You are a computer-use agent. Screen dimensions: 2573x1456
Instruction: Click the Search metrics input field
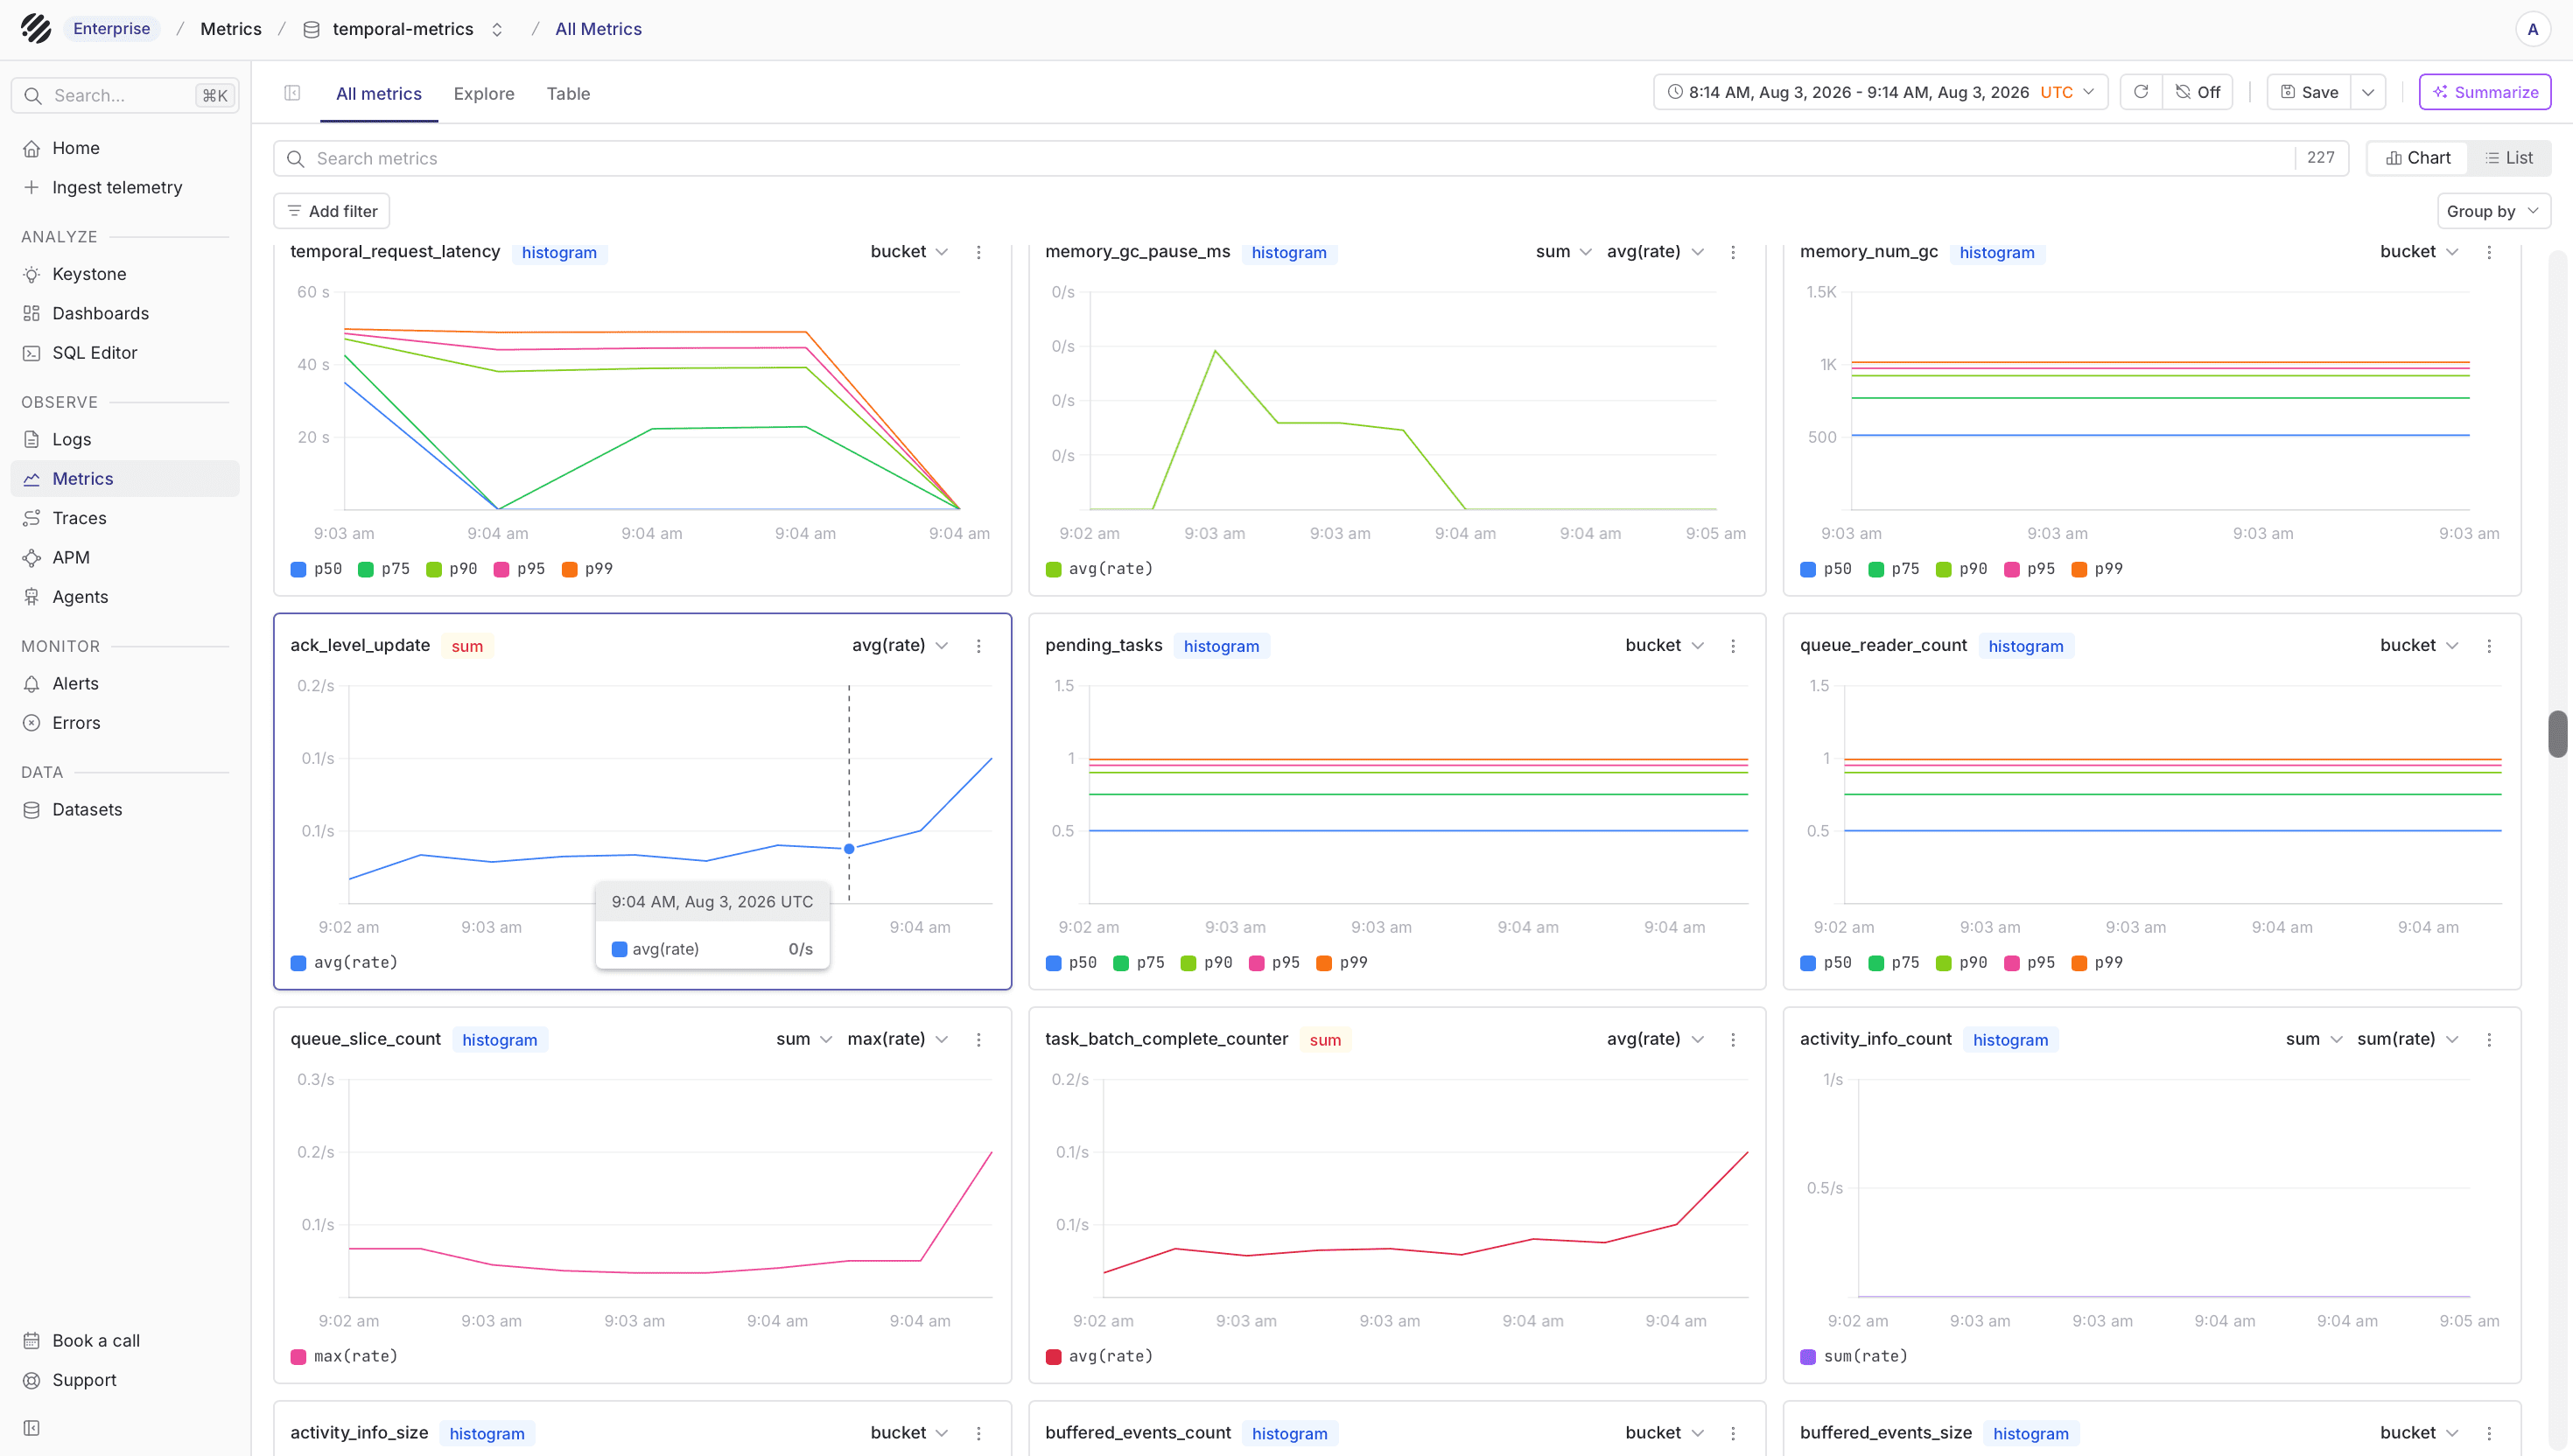[x=1311, y=158]
